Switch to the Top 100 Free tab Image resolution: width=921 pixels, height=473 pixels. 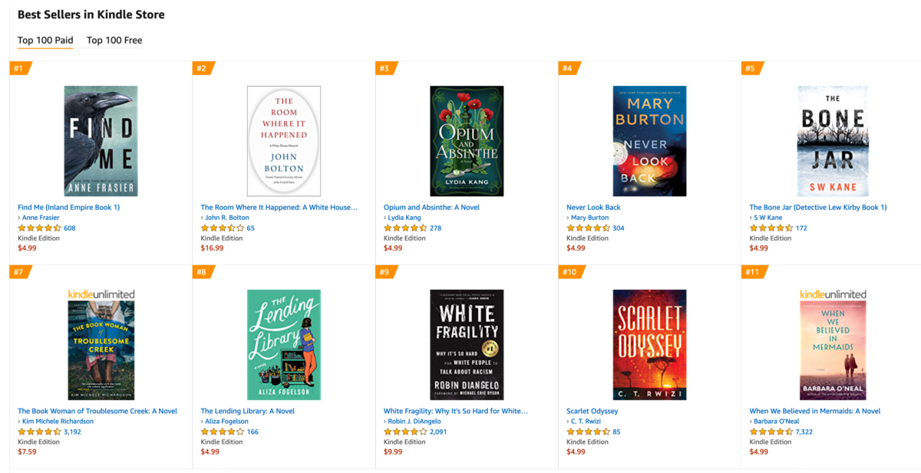pyautogui.click(x=114, y=40)
